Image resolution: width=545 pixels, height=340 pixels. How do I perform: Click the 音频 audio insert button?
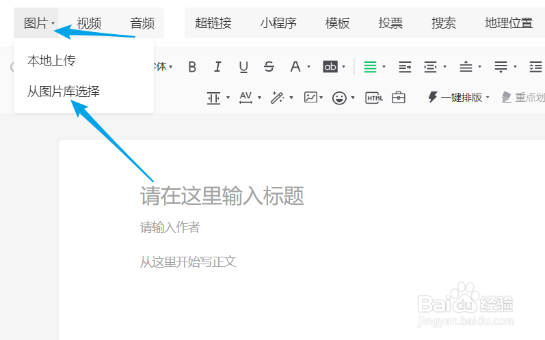click(x=142, y=23)
